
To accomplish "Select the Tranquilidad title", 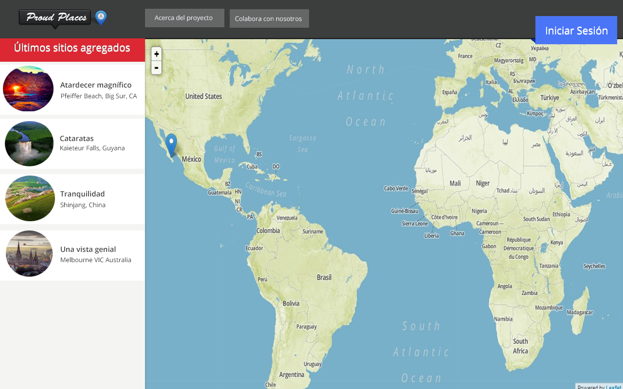I will click(x=83, y=194).
